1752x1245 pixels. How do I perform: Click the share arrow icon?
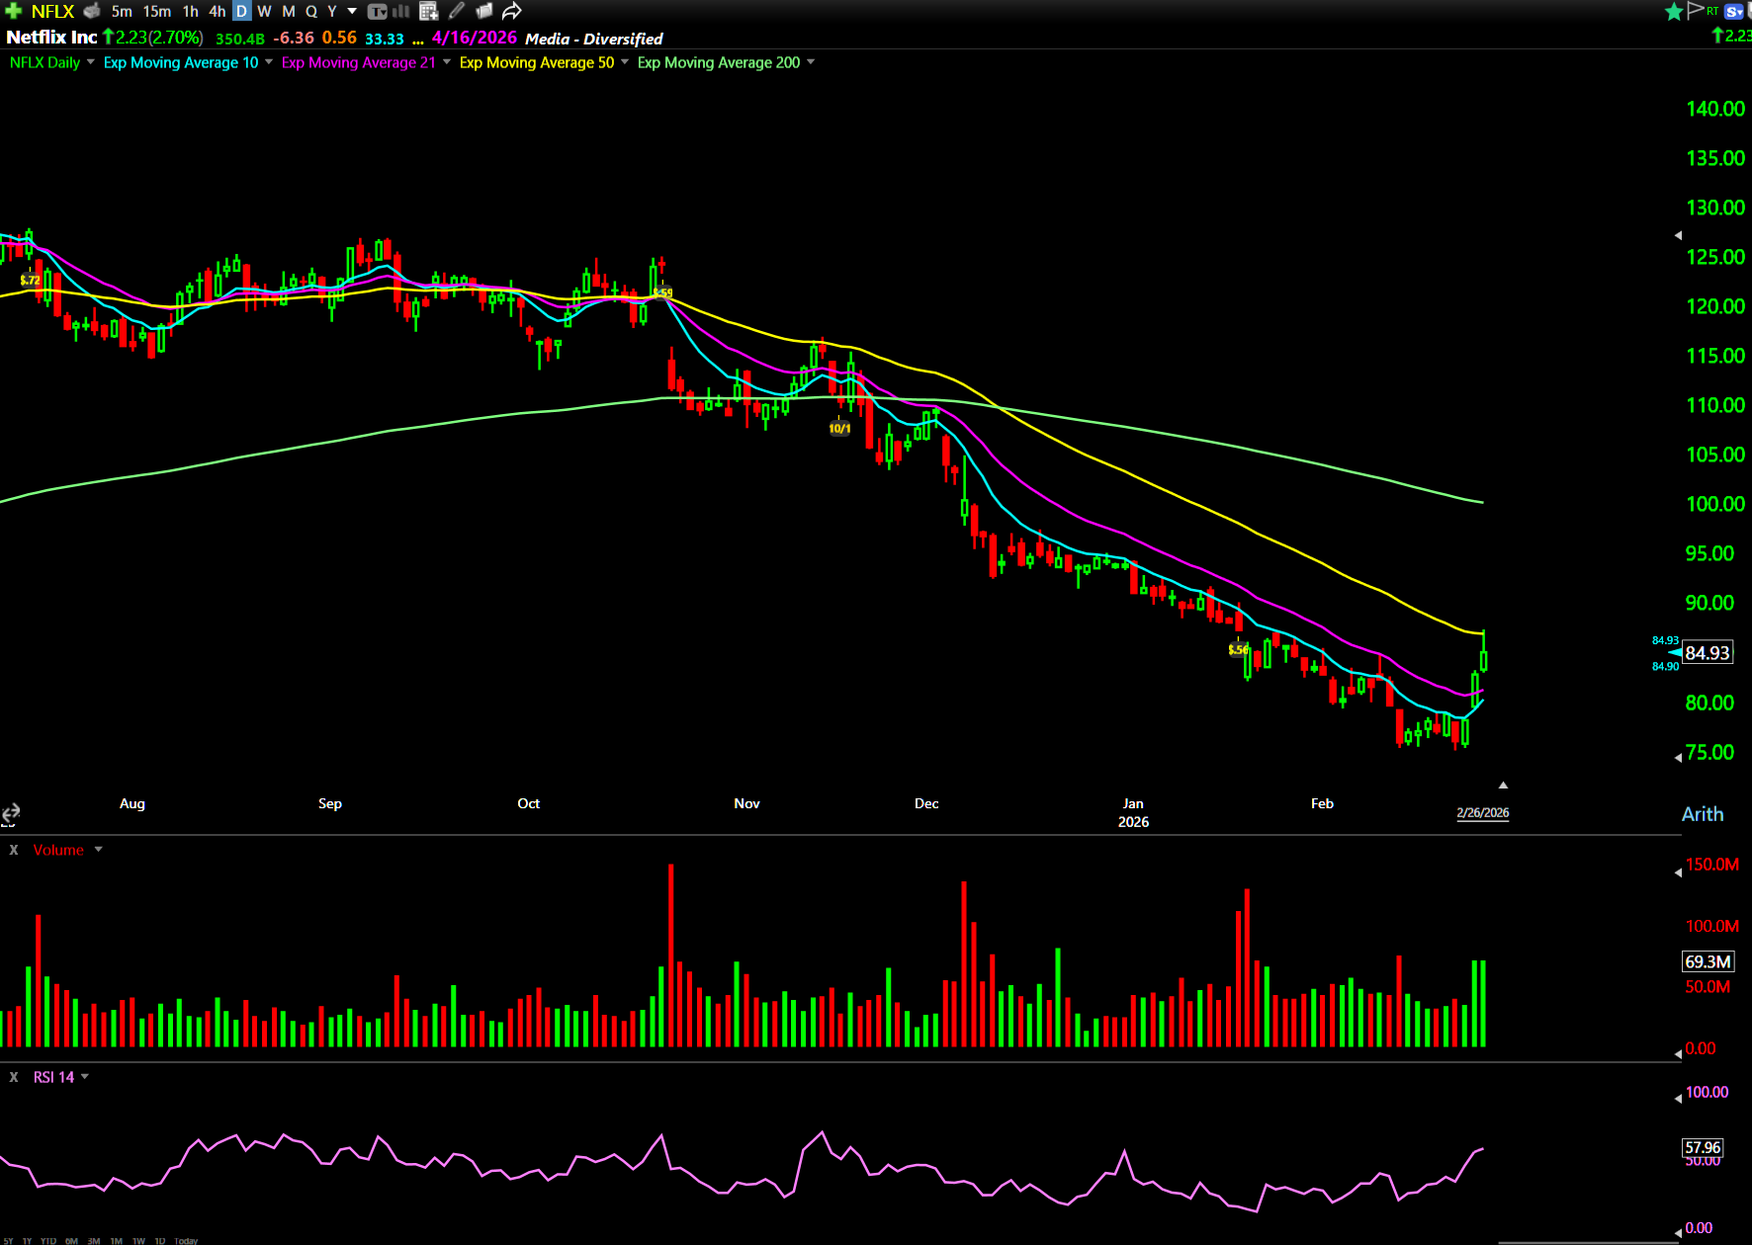coord(511,11)
